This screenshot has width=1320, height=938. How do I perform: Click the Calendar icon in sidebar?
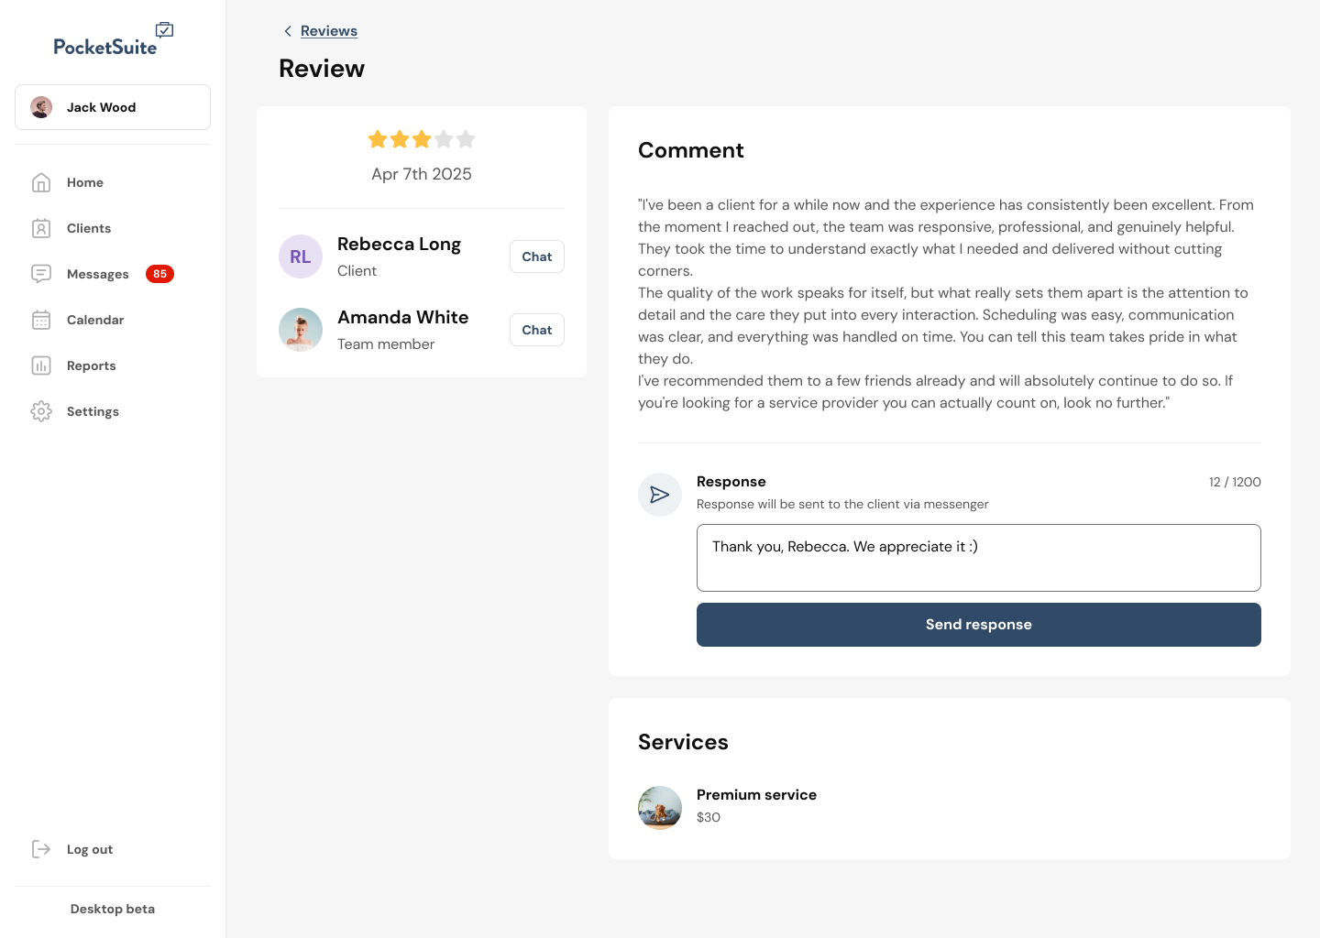click(x=41, y=320)
